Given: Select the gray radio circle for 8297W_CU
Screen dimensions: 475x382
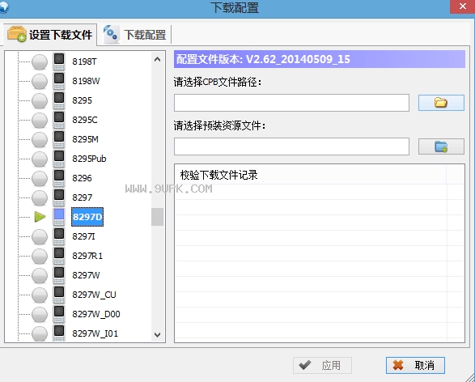Looking at the screenshot, I should click(40, 295).
